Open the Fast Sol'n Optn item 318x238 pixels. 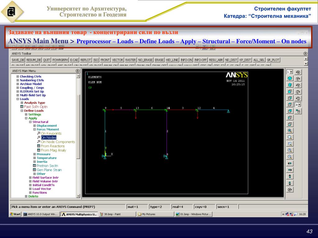pyautogui.click(x=36, y=107)
